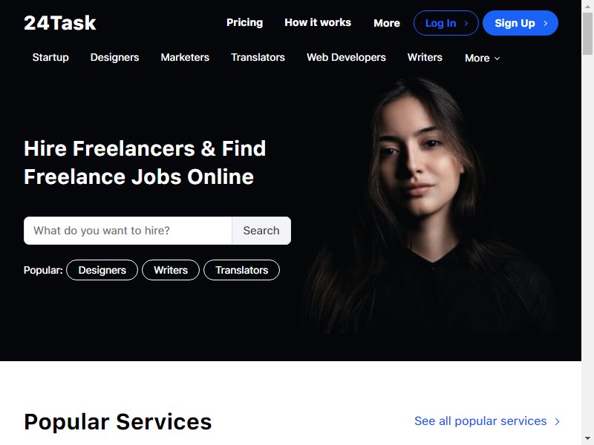The height and width of the screenshot is (445, 594).
Task: Open Translators in the category bar
Action: pos(258,57)
